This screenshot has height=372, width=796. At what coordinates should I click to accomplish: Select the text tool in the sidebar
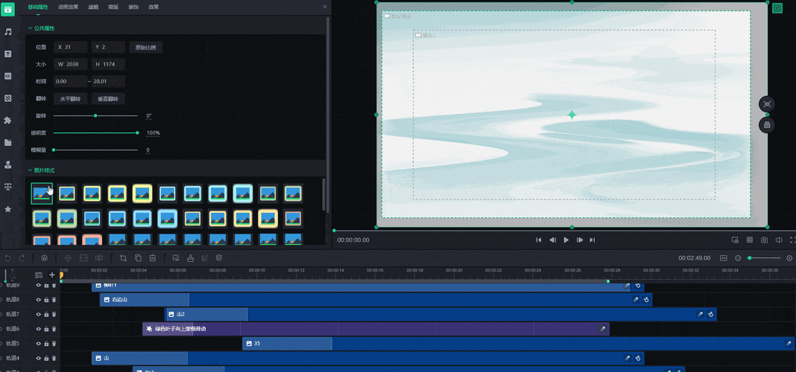(8, 54)
